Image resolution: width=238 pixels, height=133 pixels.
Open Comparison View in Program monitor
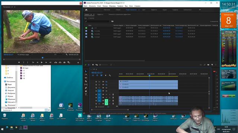pos(69,62)
